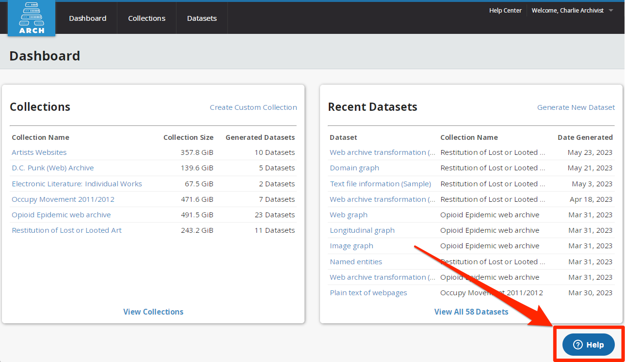The height and width of the screenshot is (362, 625).
Task: Click the Recent Datasets heading
Action: pyautogui.click(x=372, y=107)
